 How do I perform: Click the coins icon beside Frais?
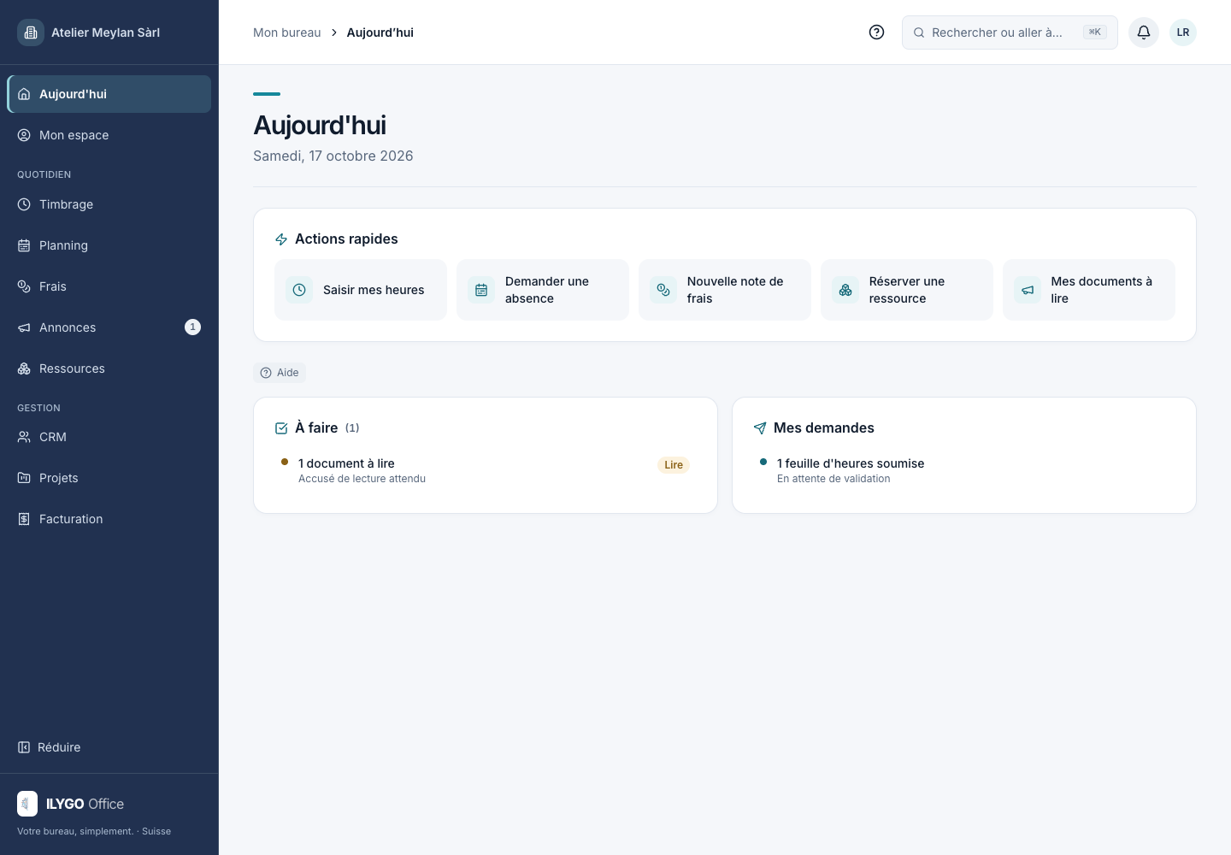pyautogui.click(x=24, y=286)
